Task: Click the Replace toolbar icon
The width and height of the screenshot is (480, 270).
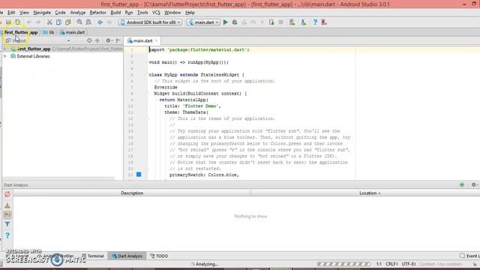Action: click(88, 22)
